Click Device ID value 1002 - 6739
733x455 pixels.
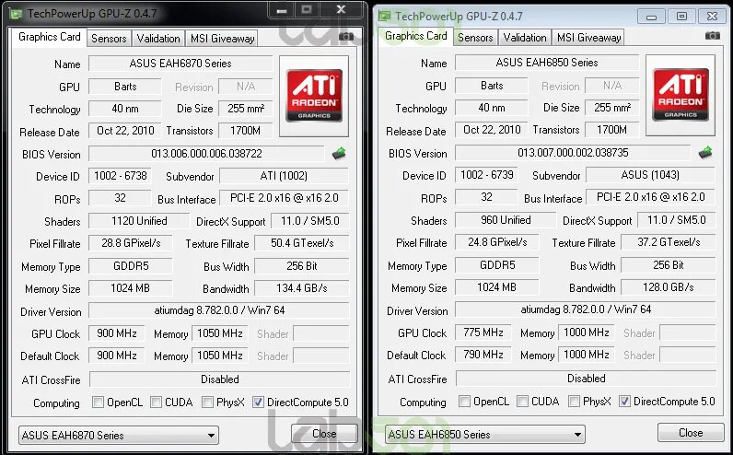486,175
